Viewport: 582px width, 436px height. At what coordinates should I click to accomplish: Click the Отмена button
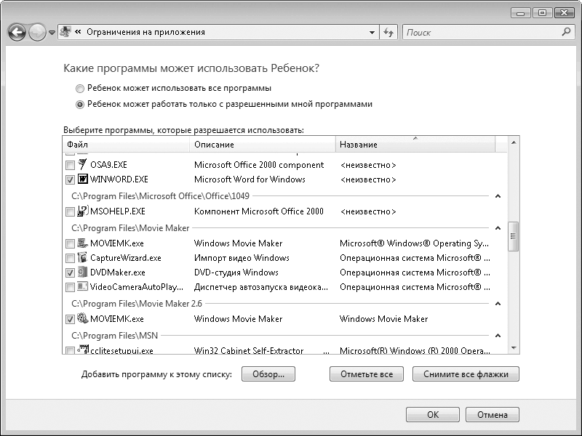[493, 414]
